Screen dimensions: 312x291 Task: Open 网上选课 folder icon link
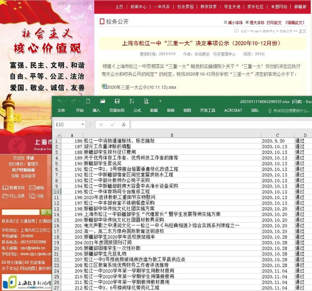click(x=14, y=196)
